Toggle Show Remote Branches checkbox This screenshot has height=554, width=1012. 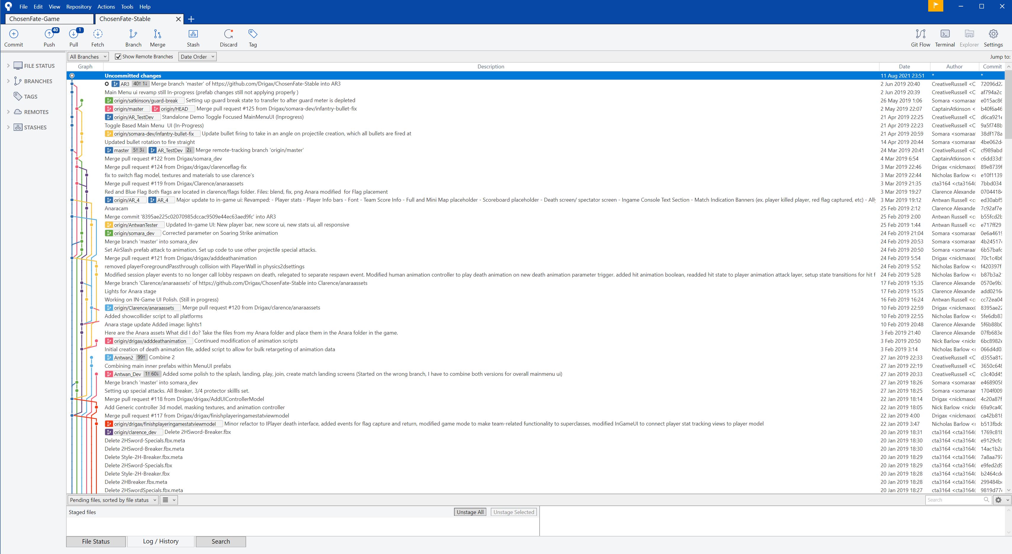point(118,57)
